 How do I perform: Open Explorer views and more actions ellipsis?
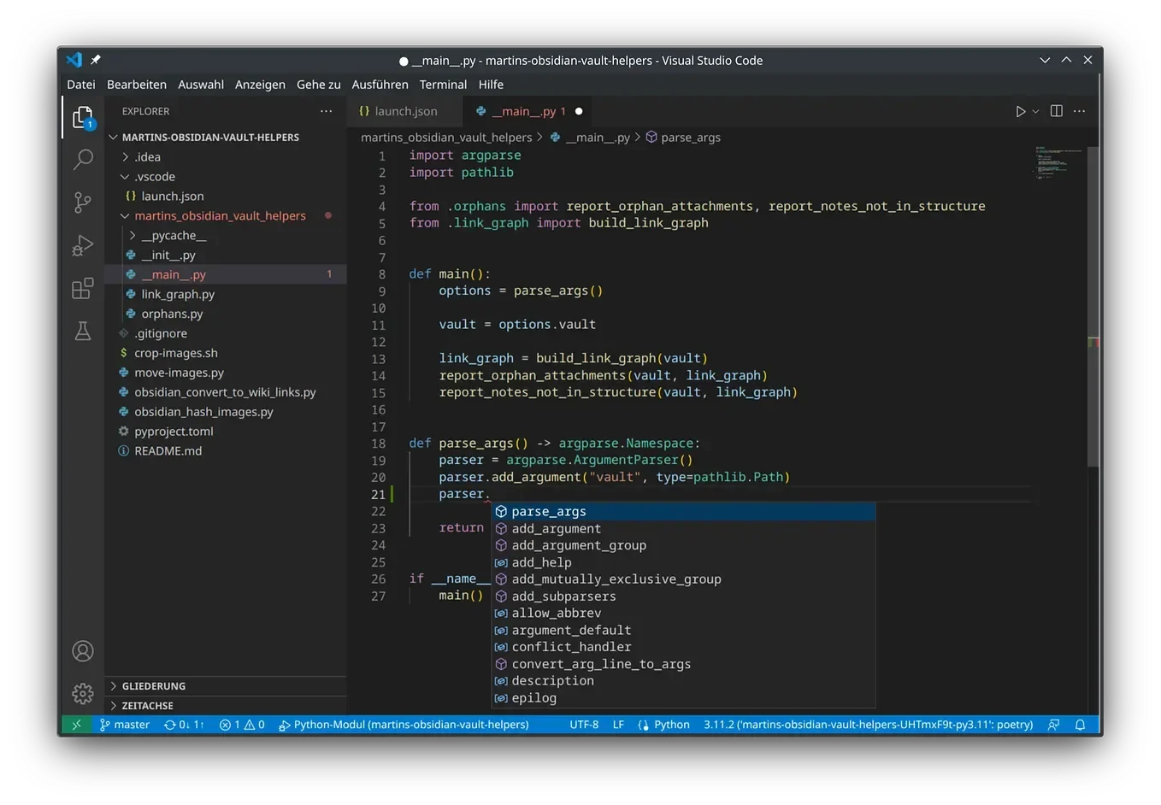(326, 111)
